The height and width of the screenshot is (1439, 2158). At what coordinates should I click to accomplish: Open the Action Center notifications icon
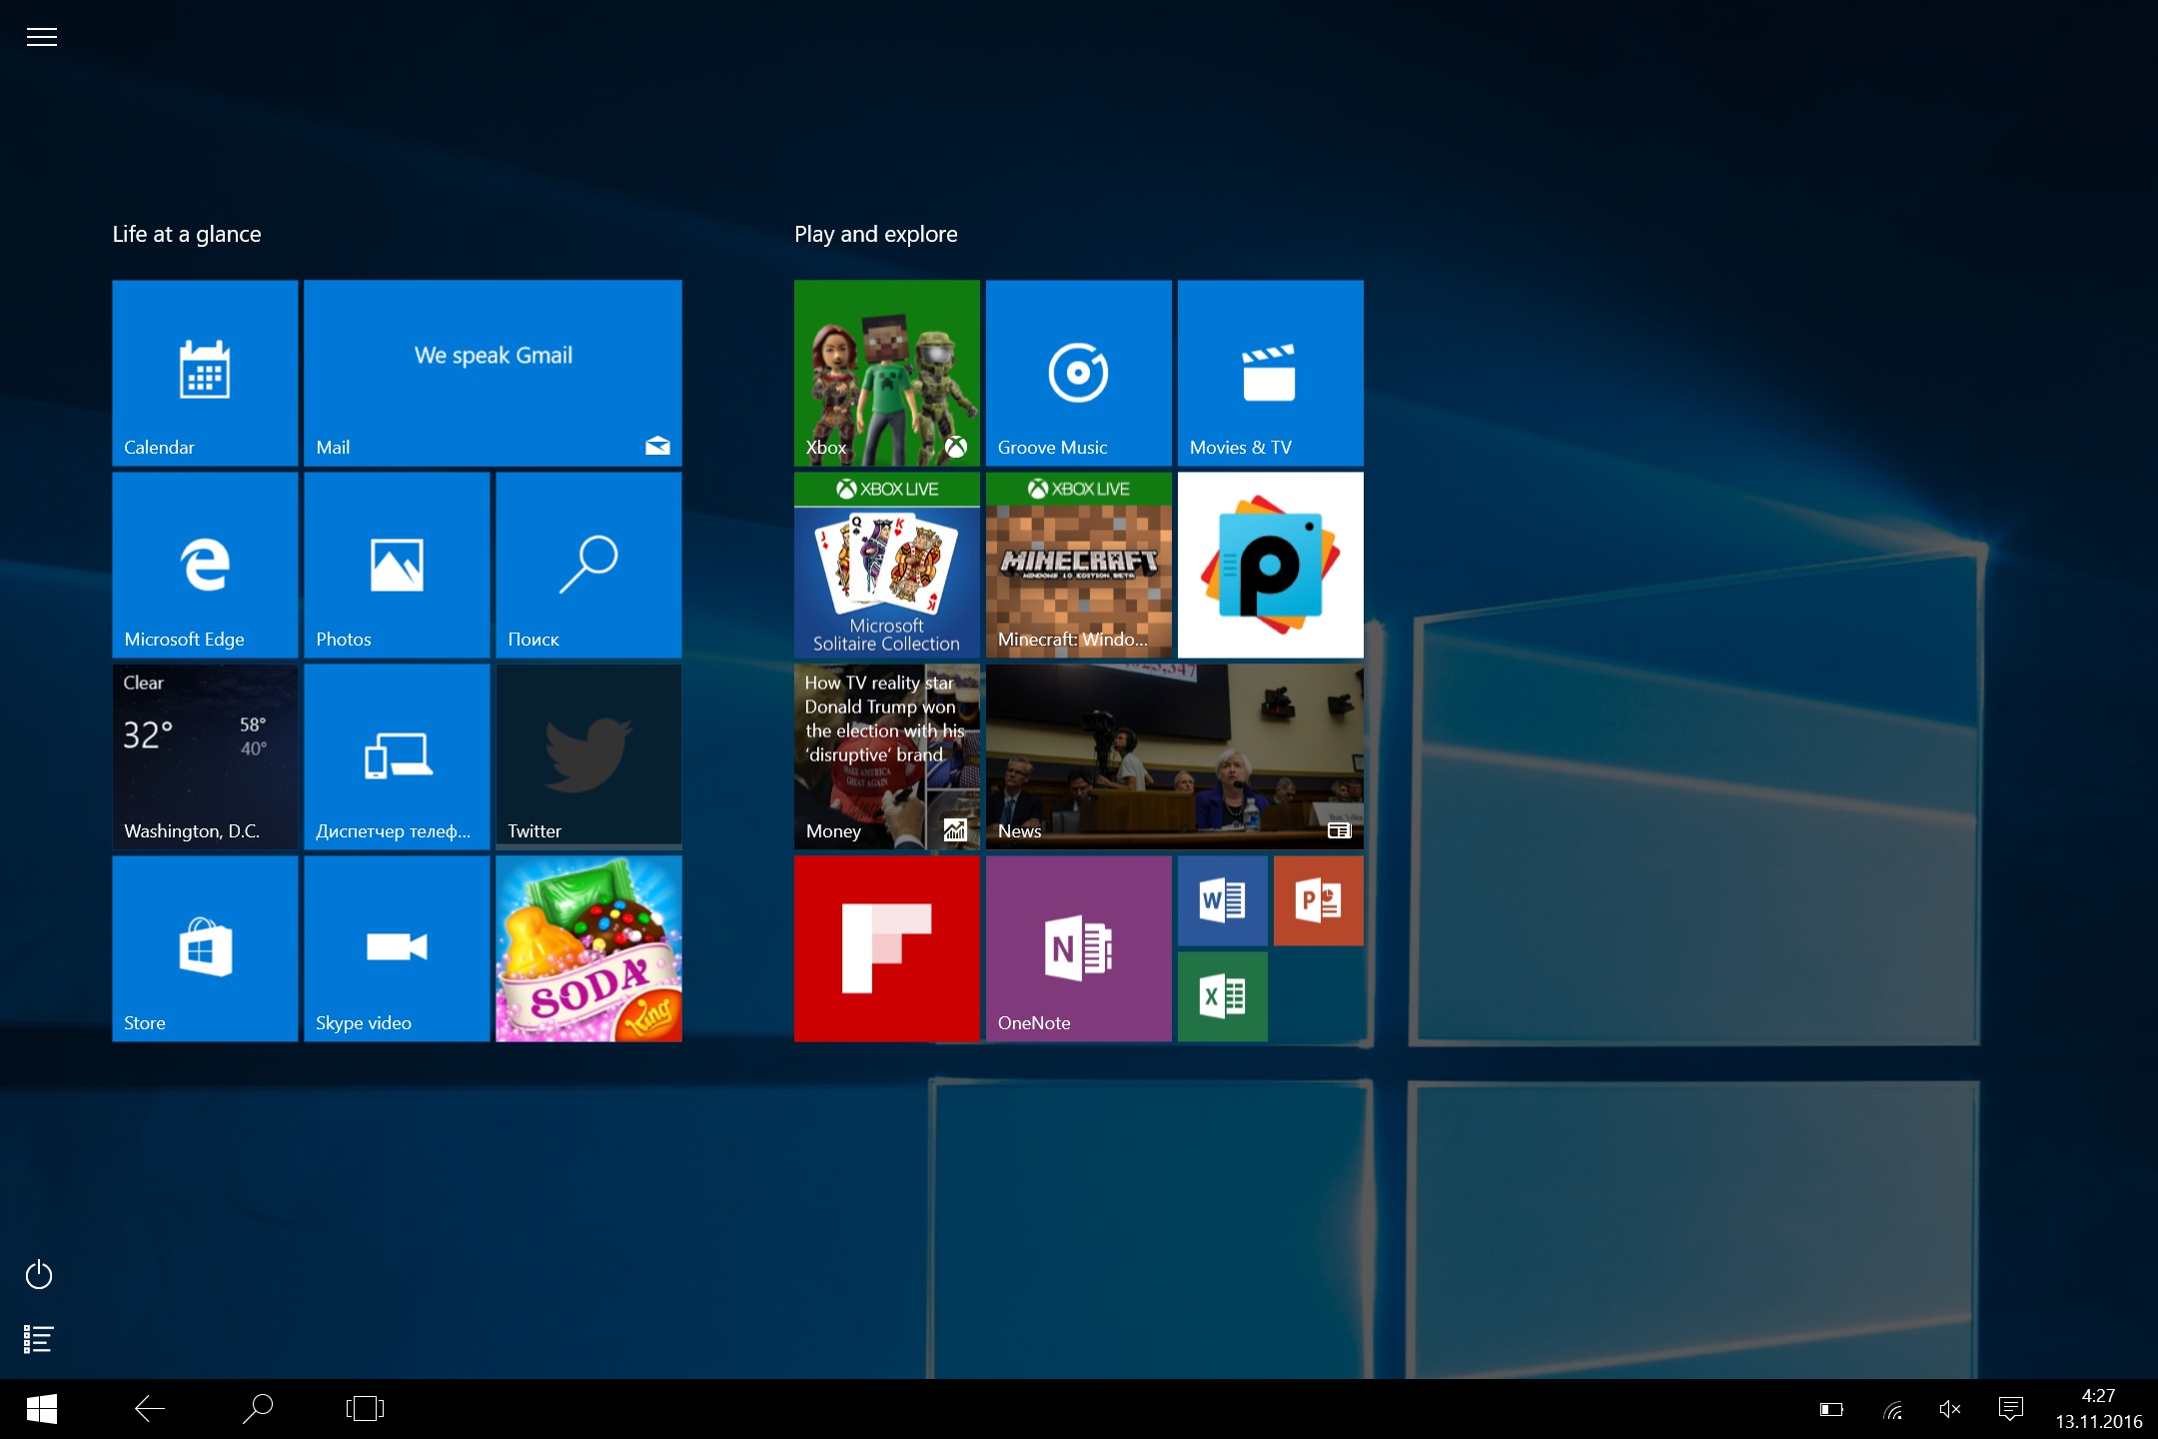[x=2011, y=1409]
